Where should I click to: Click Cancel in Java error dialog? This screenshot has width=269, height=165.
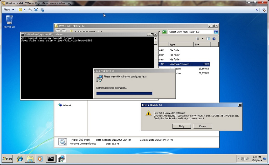[203, 126]
